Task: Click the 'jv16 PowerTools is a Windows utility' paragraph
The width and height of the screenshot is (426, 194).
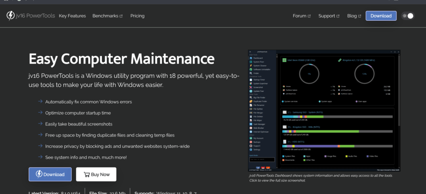Action: coord(134,80)
